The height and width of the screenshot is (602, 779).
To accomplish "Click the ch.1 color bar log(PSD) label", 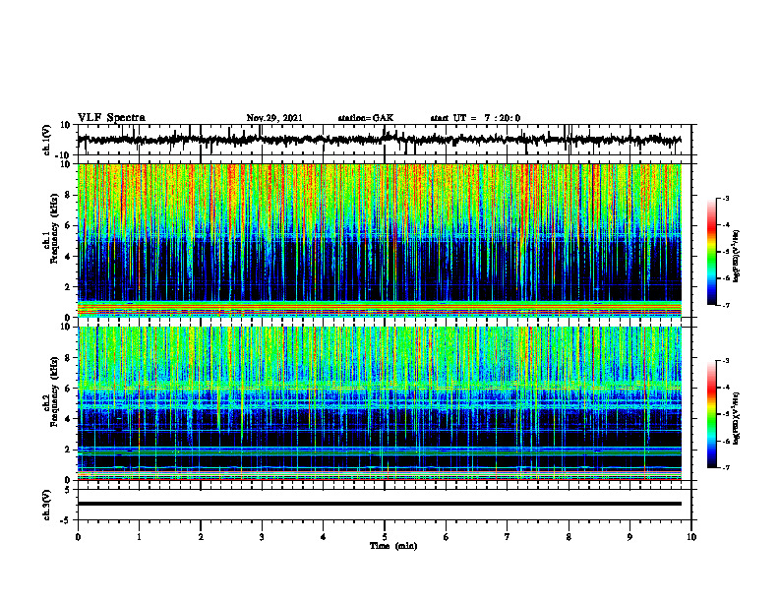I will pyautogui.click(x=737, y=256).
